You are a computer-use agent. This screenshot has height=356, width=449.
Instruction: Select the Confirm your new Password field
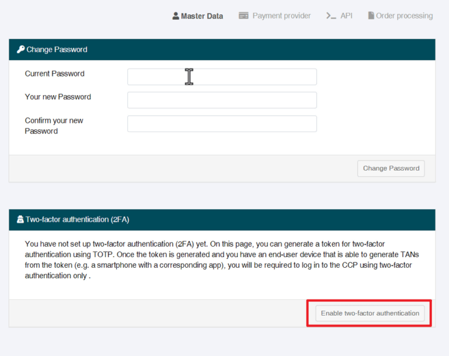[222, 123]
